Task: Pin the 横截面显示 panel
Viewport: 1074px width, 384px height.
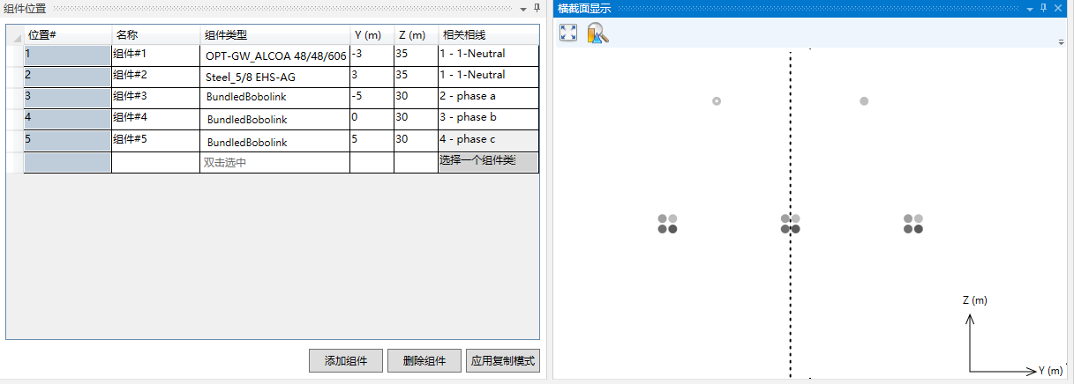Action: coord(1044,8)
